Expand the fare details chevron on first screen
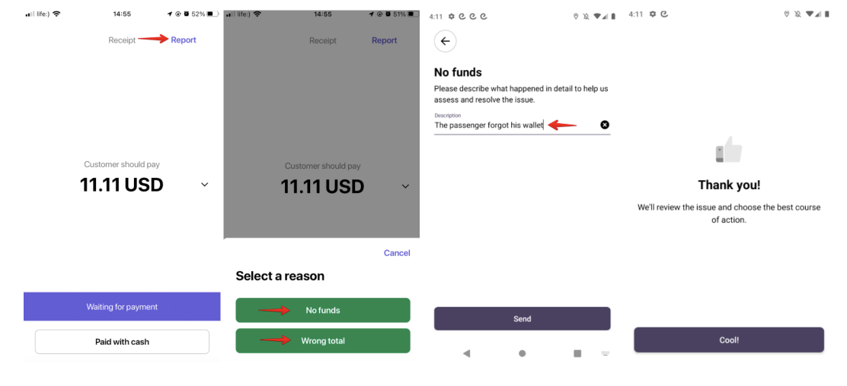Screen dimensions: 847x386 (x=205, y=185)
